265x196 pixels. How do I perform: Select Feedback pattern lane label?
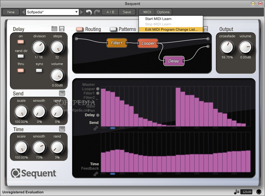[90, 168]
